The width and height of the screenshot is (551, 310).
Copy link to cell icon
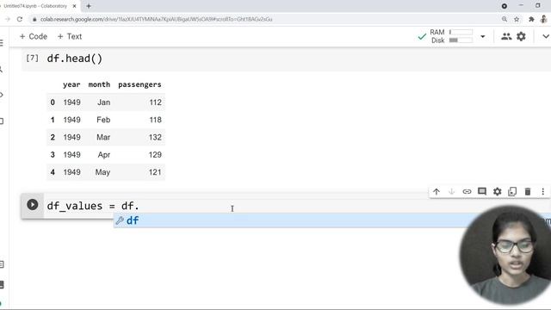[467, 191]
